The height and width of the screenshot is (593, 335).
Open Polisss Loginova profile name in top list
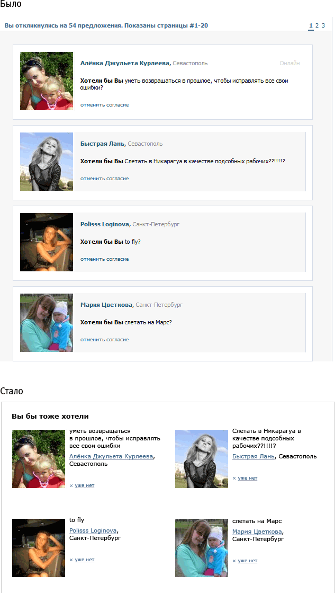point(105,224)
